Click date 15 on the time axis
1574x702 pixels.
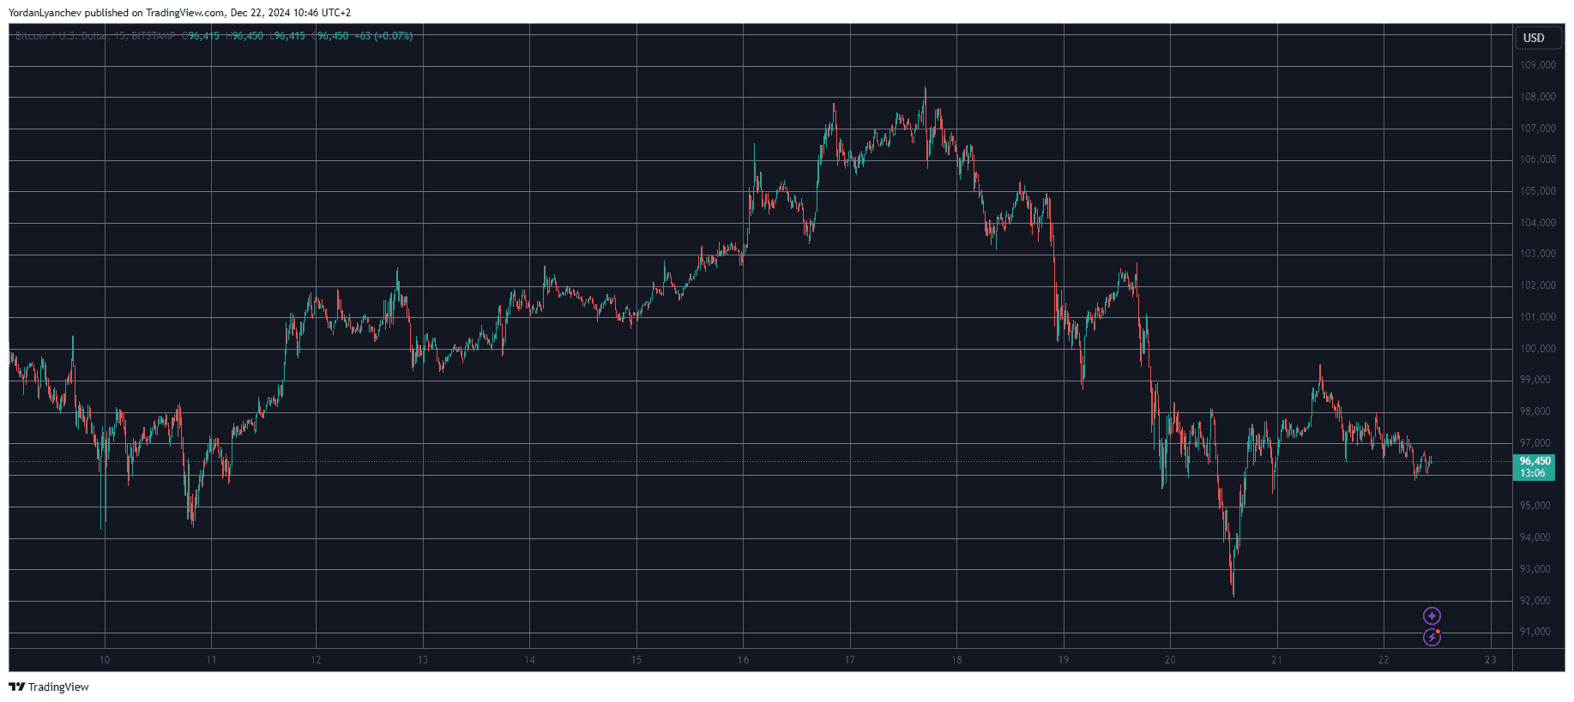click(636, 660)
